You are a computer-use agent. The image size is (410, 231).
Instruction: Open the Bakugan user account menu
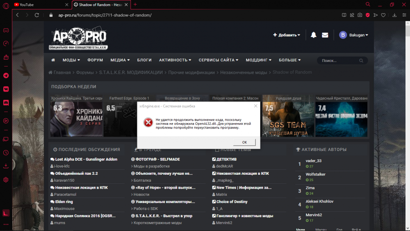[353, 35]
